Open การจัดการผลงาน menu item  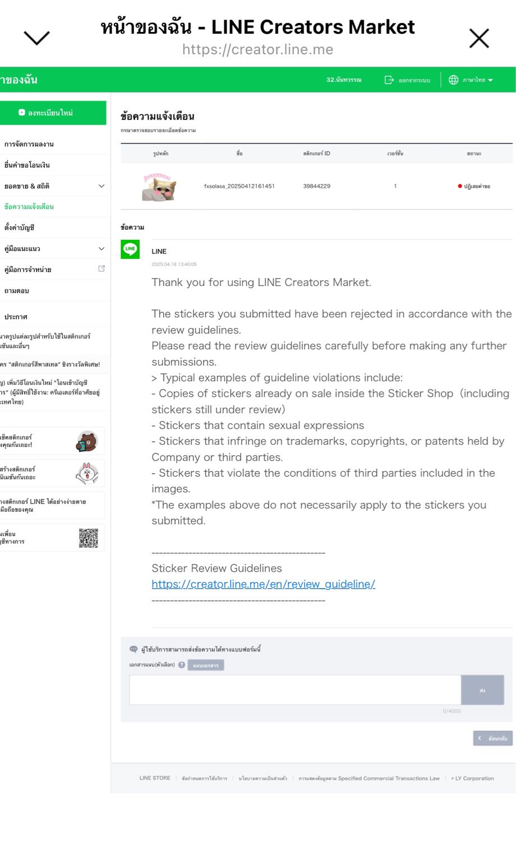coord(29,144)
